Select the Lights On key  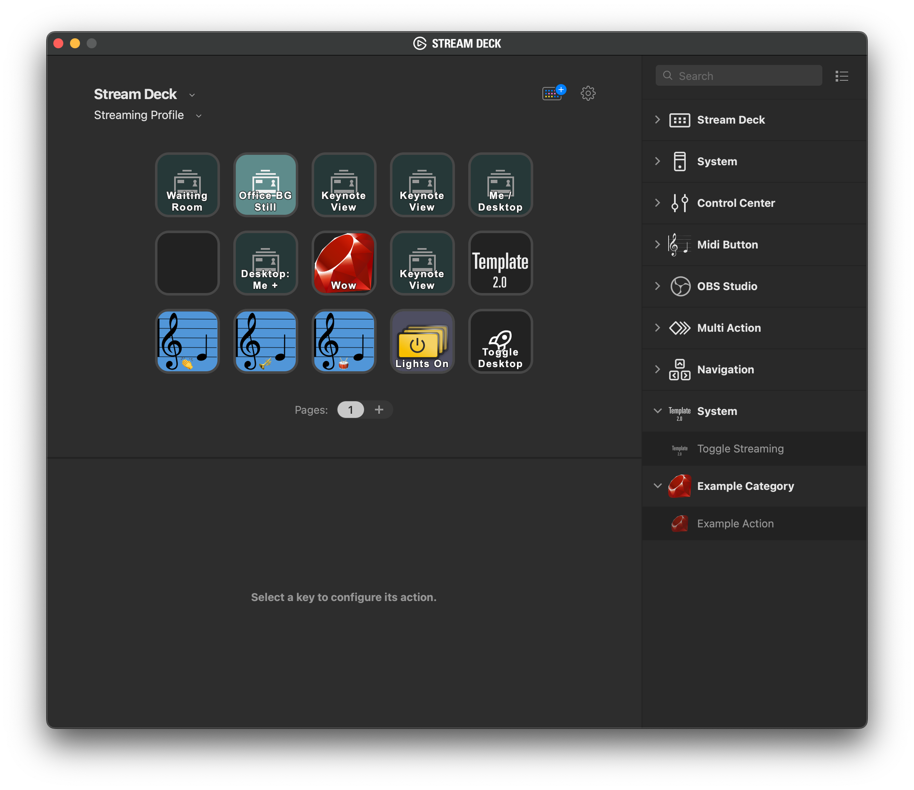pyautogui.click(x=422, y=341)
